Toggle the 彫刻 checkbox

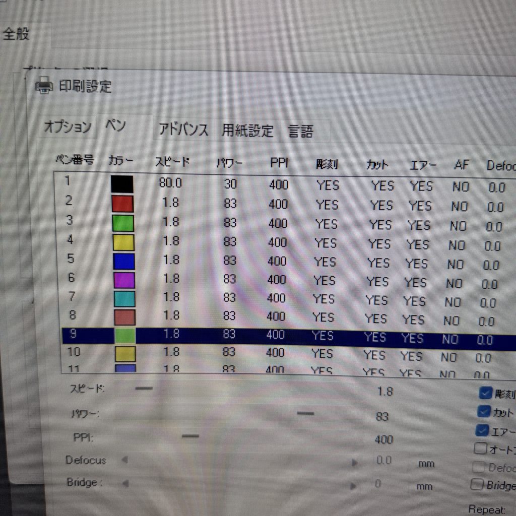coord(486,393)
